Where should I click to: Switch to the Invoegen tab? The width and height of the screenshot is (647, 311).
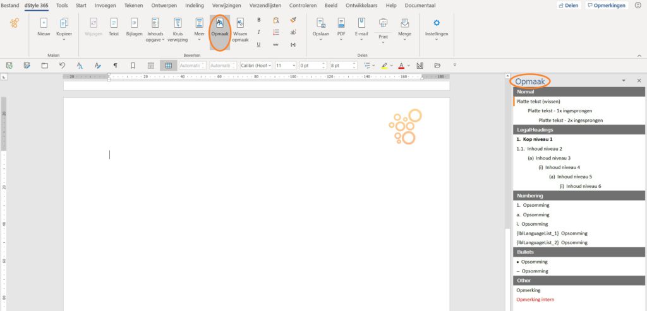tap(106, 5)
